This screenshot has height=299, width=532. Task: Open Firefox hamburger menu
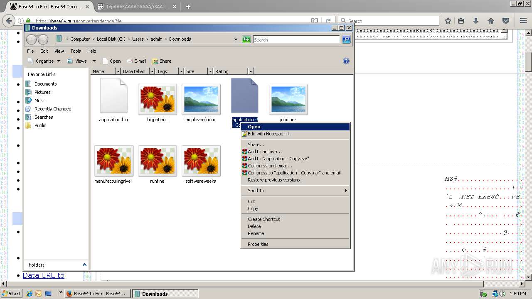click(x=523, y=21)
